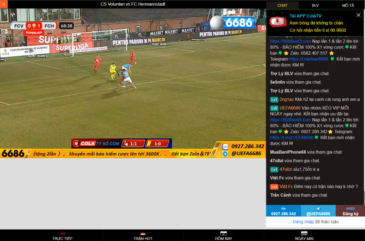Open the https://6686viet5.com link in chat
The image size is (365, 241).
290,120
